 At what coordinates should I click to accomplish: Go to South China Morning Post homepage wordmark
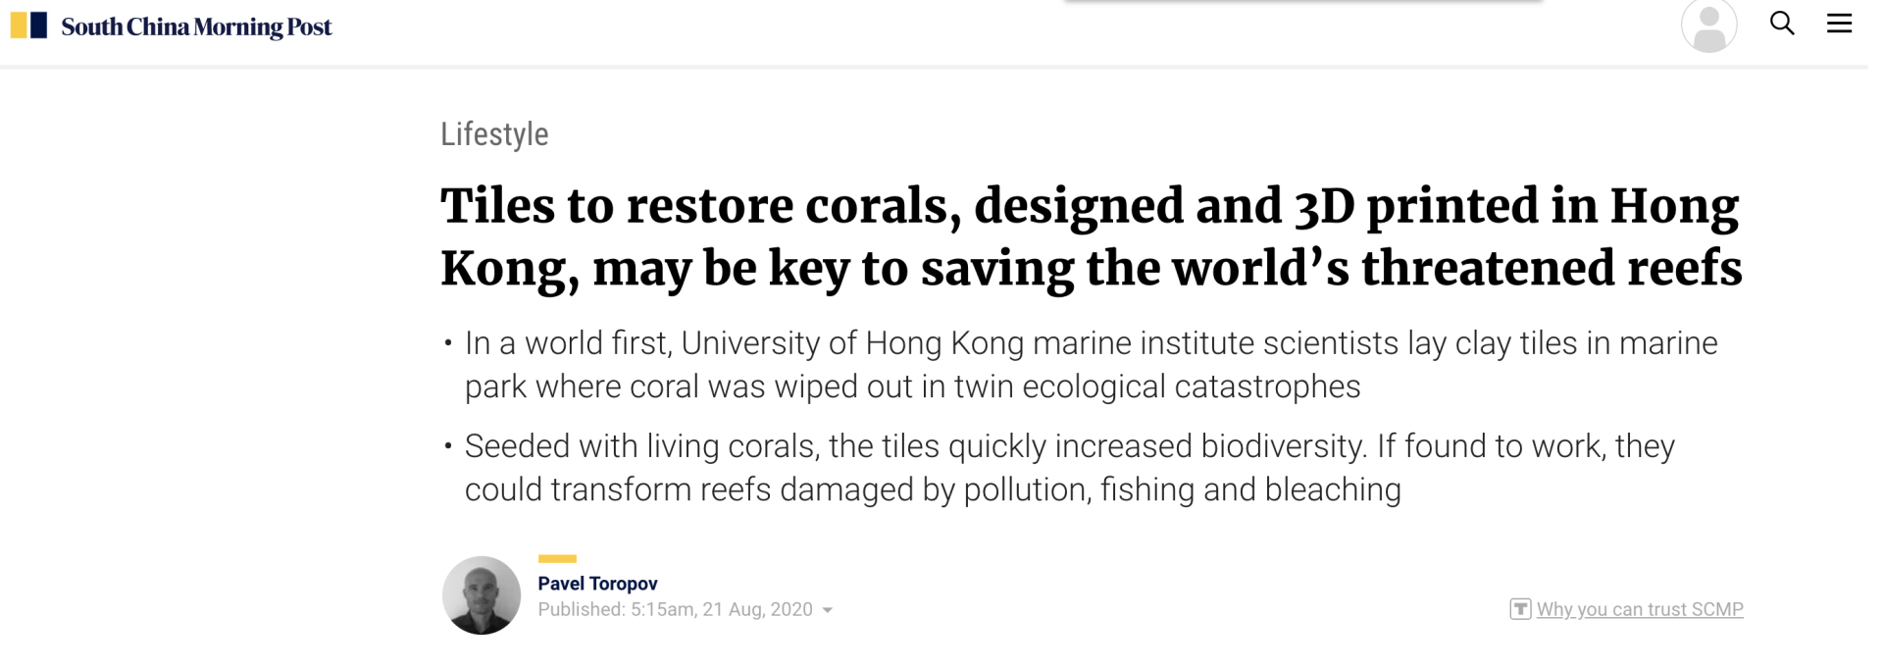tap(196, 26)
